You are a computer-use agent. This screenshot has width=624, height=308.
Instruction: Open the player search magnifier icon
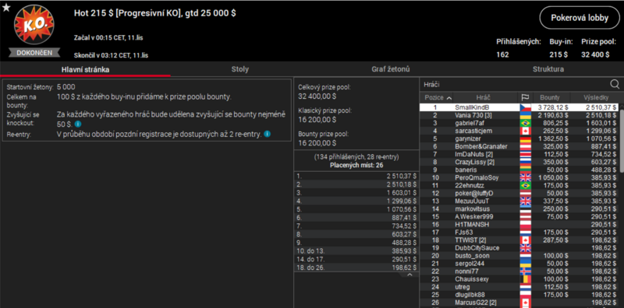[615, 84]
